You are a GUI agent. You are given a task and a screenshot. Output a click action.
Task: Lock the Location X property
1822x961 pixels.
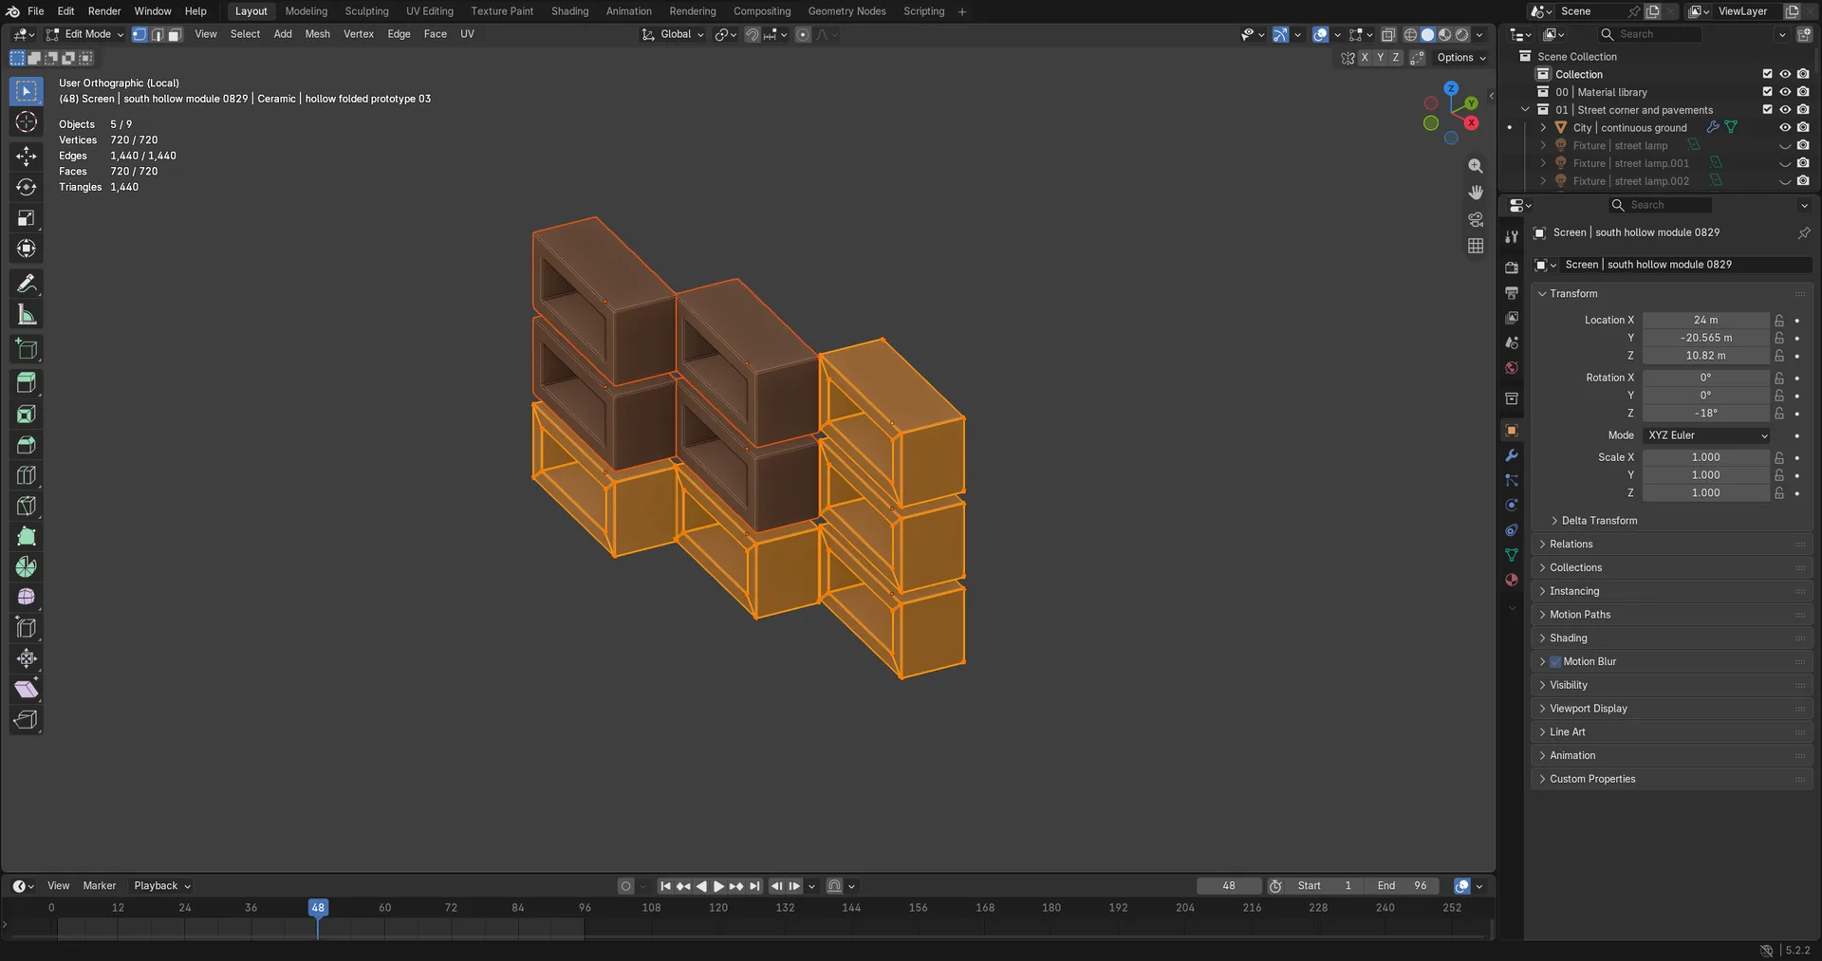click(1779, 321)
